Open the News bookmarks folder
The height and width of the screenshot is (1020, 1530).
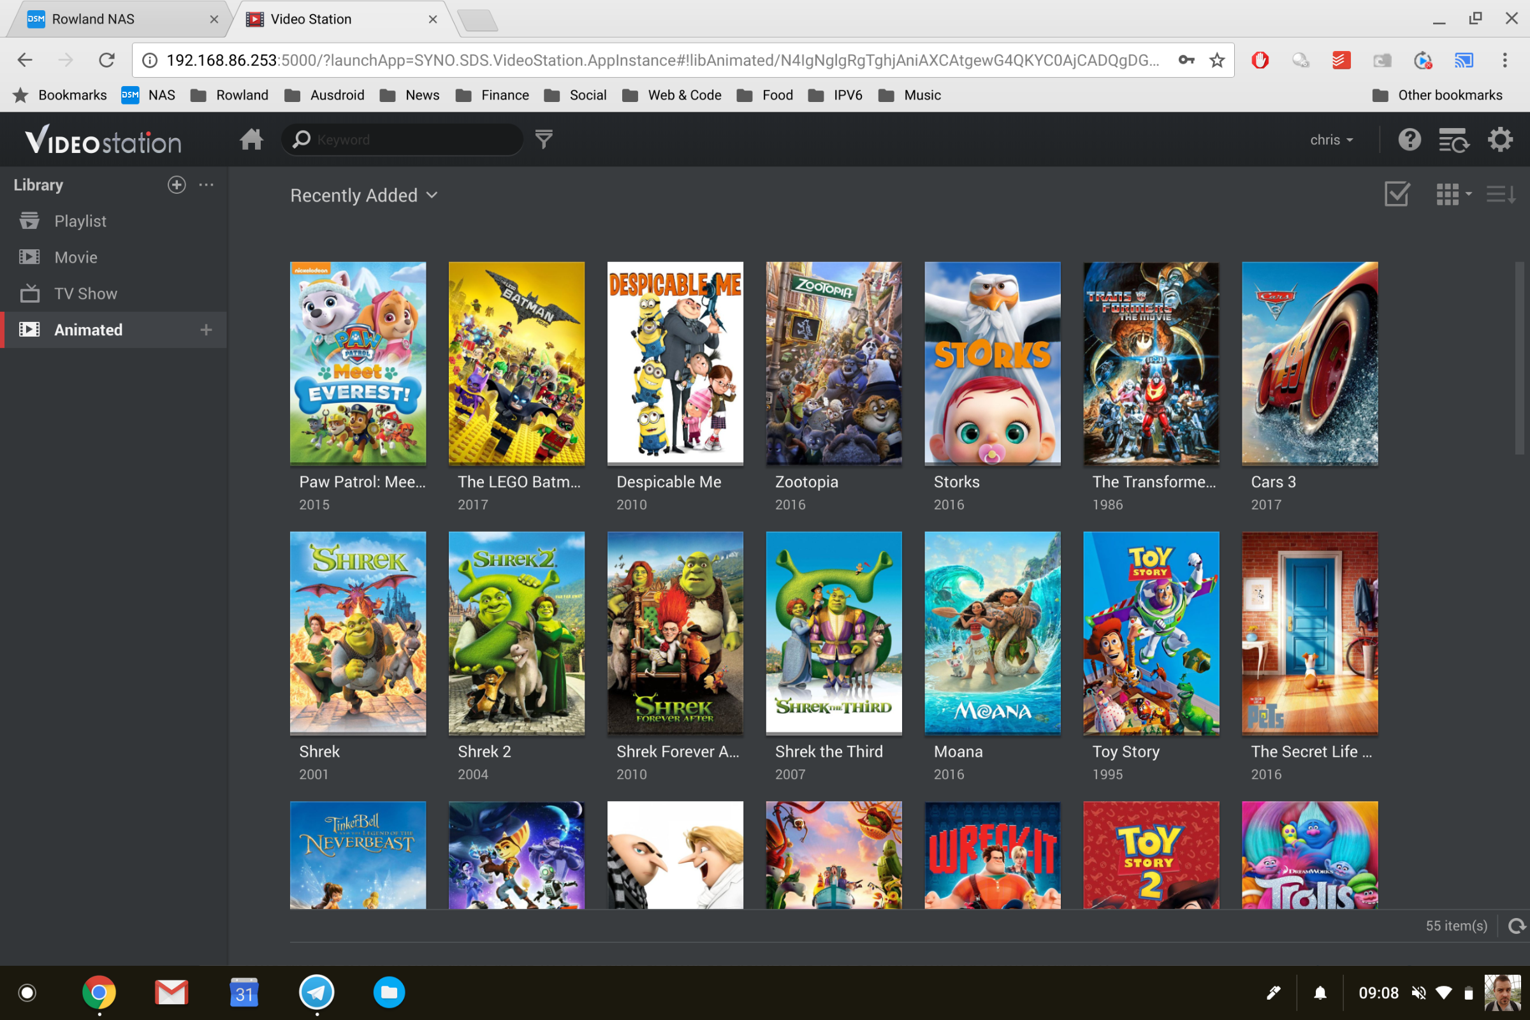pos(410,95)
